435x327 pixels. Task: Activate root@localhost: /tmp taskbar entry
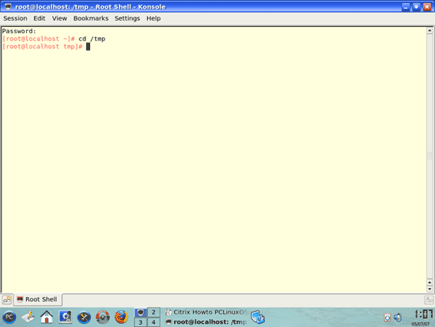coord(206,322)
